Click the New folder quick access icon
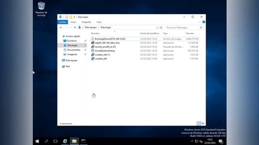The width and height of the screenshot is (259, 145). (71, 17)
